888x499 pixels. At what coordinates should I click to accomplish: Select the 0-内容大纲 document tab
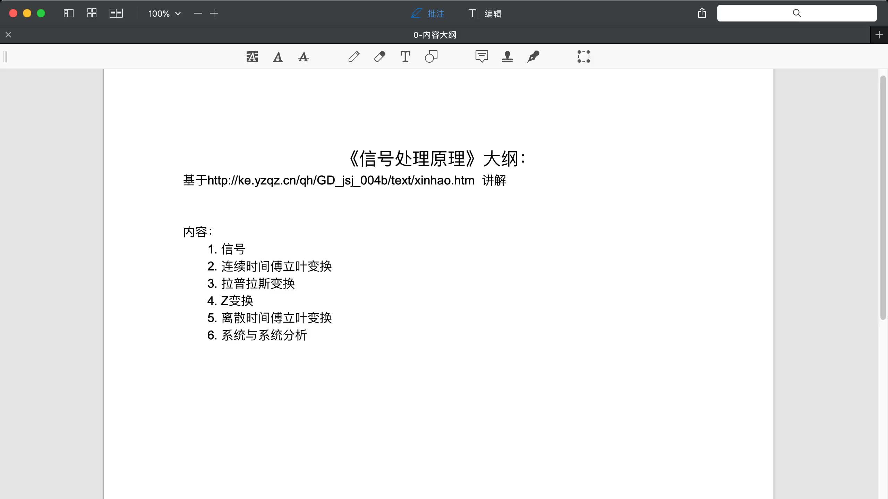point(435,35)
